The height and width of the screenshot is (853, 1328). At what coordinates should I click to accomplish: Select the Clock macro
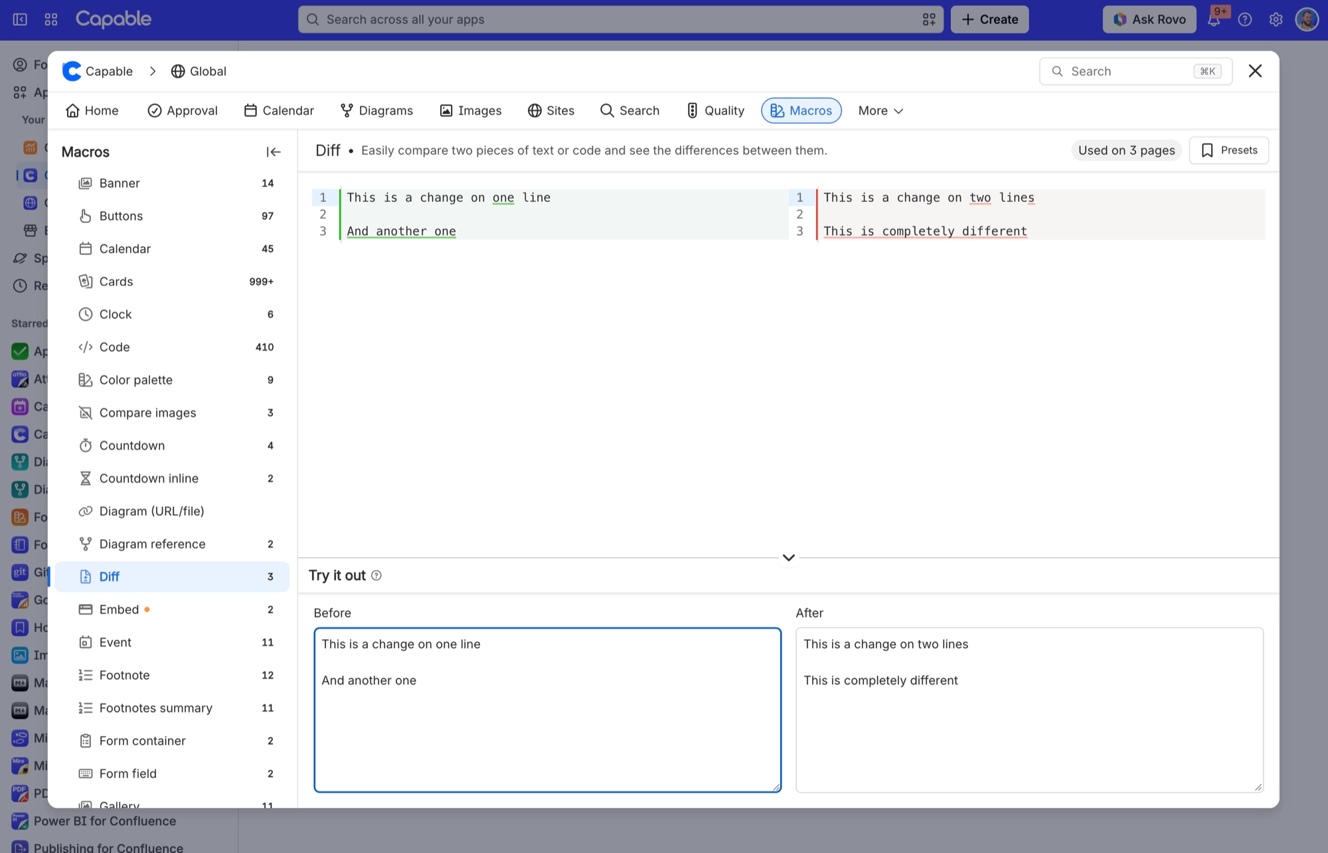coord(172,314)
